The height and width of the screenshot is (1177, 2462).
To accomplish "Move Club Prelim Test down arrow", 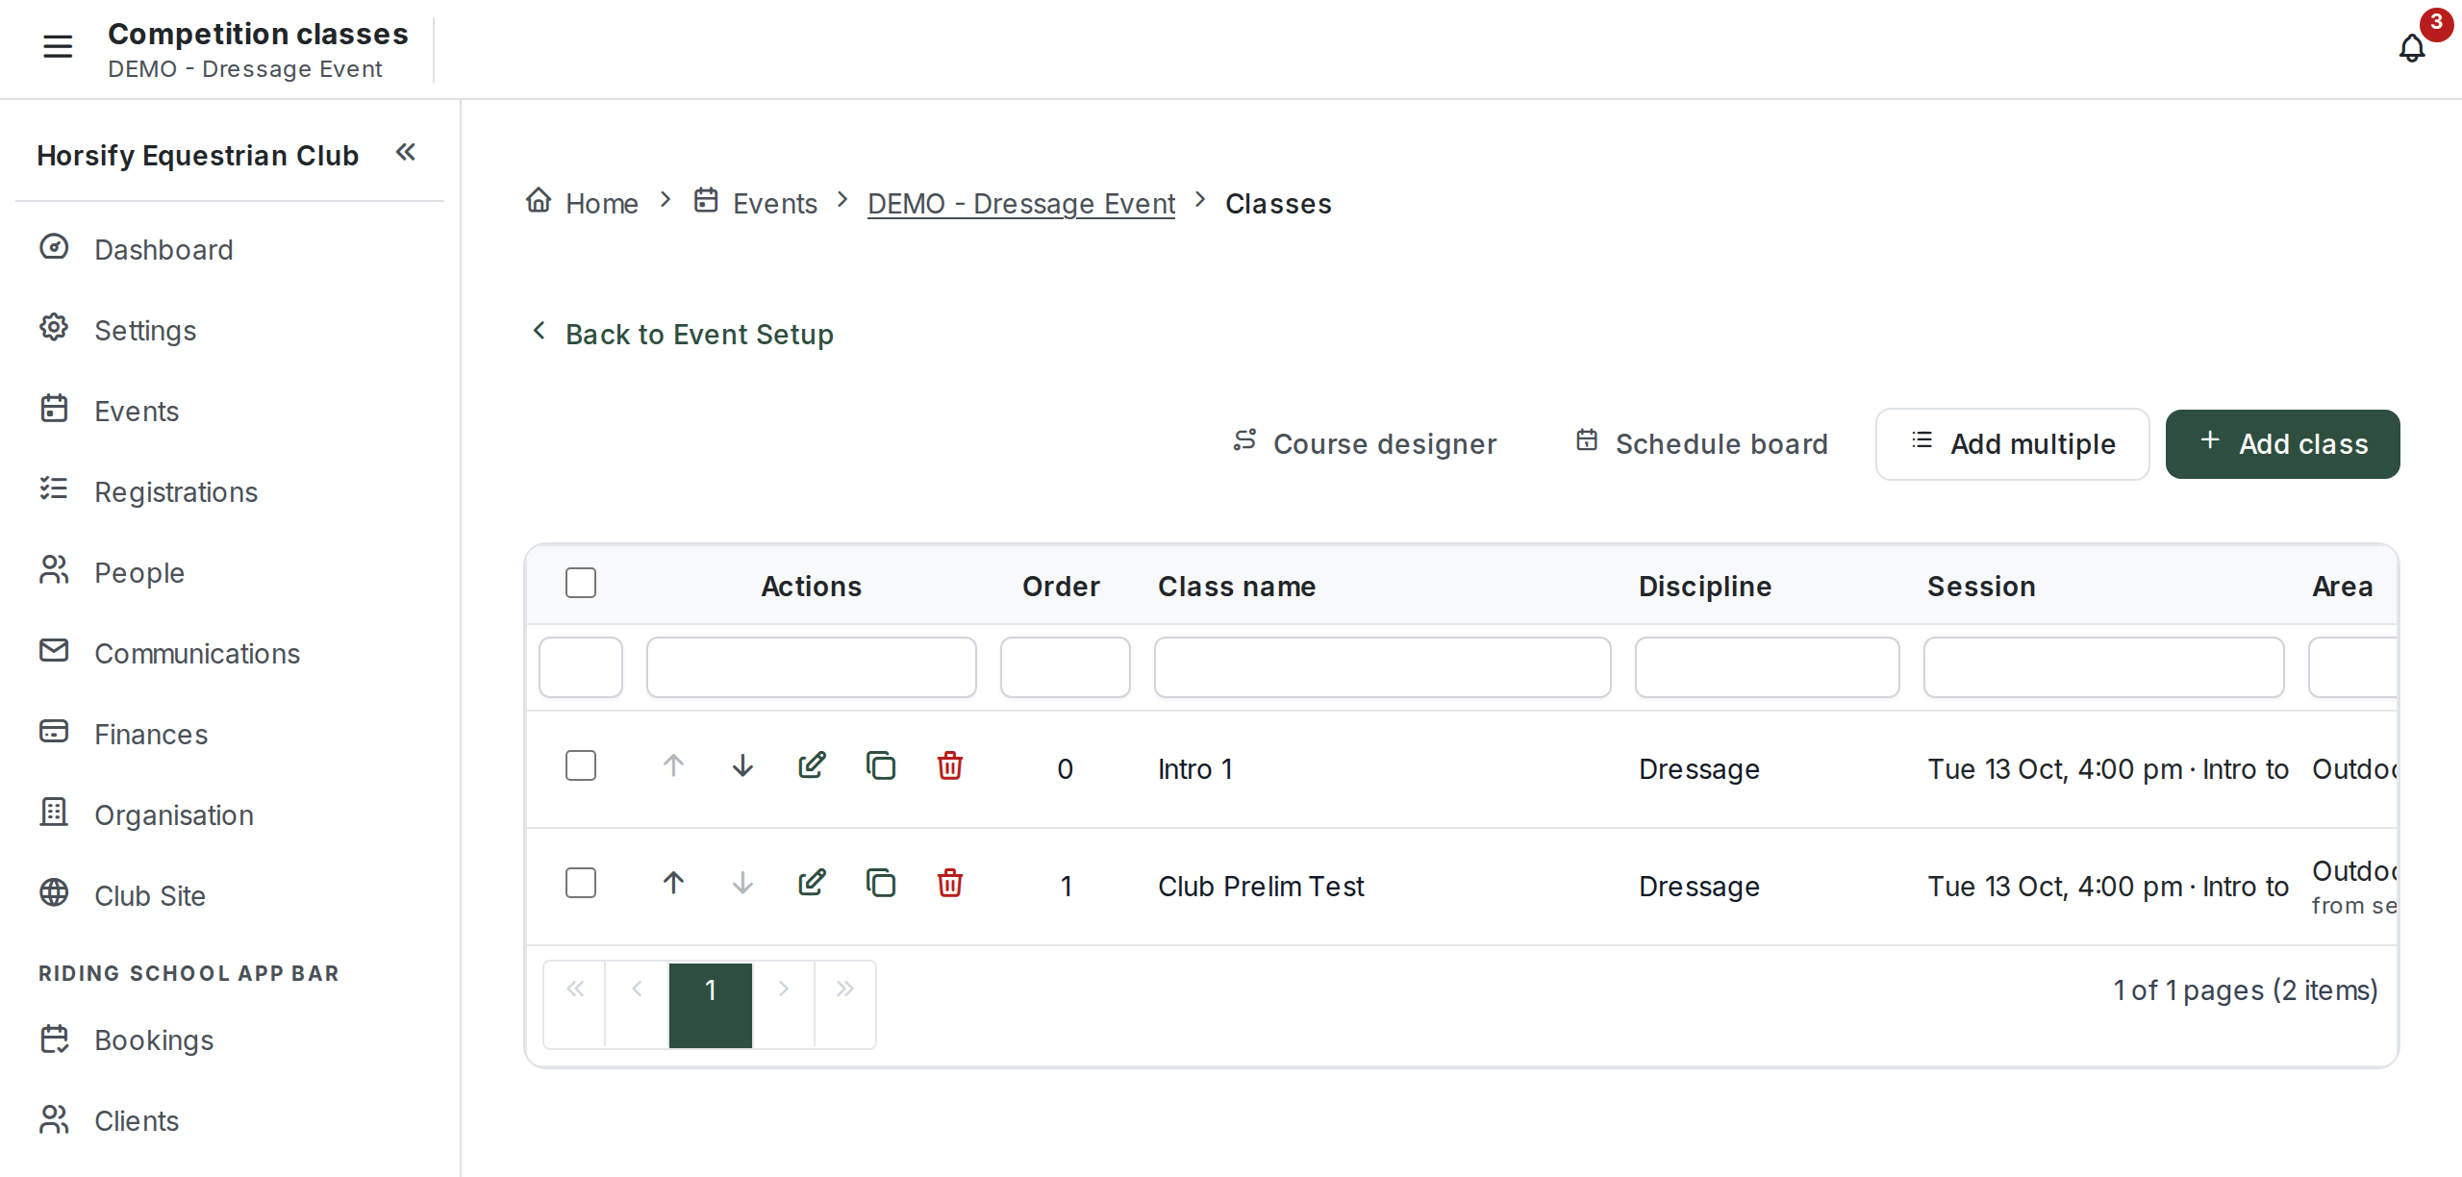I will pos(742,883).
